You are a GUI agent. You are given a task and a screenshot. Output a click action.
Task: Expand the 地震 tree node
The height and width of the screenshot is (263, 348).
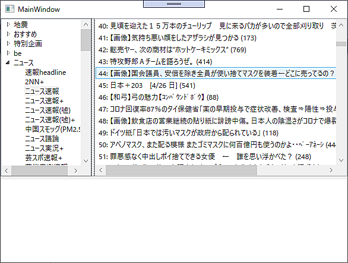(x=8, y=24)
